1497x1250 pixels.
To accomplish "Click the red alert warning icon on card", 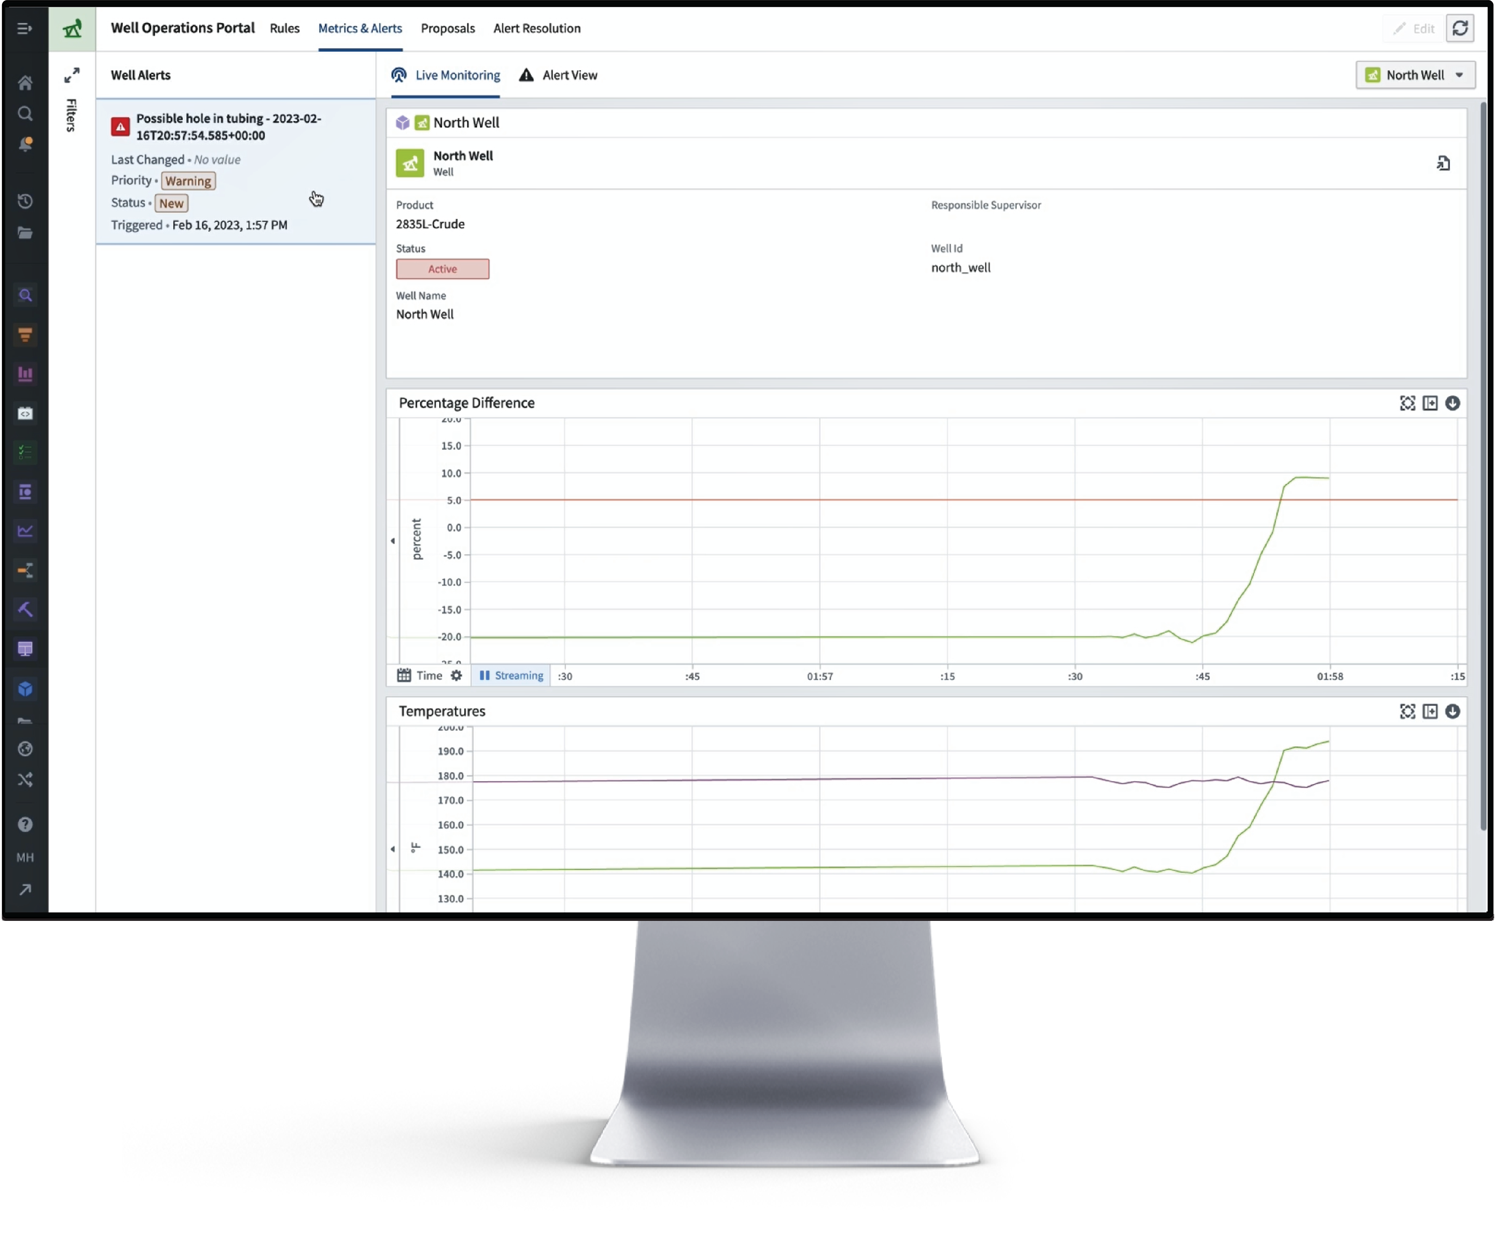I will pyautogui.click(x=120, y=127).
